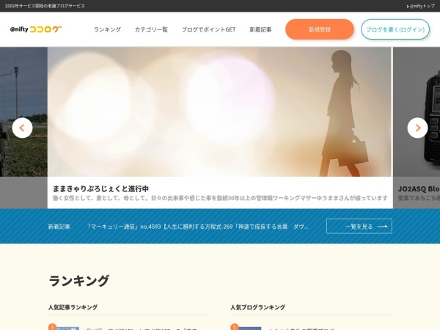This screenshot has width=440, height=330.
Task: Click ブログを書く(ログイン) button
Action: (395, 29)
